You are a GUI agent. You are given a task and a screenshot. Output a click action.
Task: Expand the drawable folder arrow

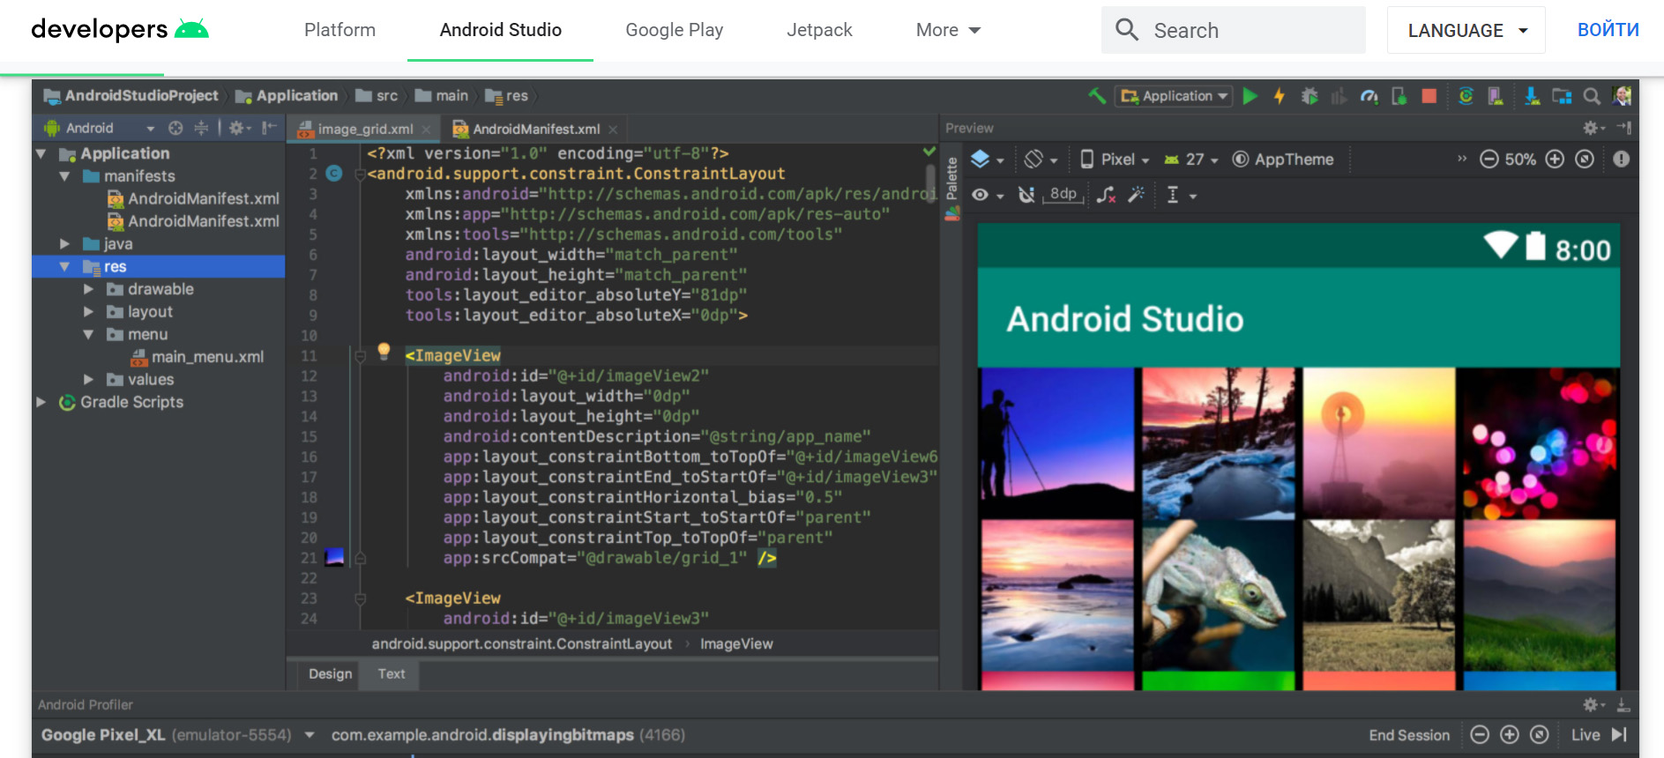[88, 288]
